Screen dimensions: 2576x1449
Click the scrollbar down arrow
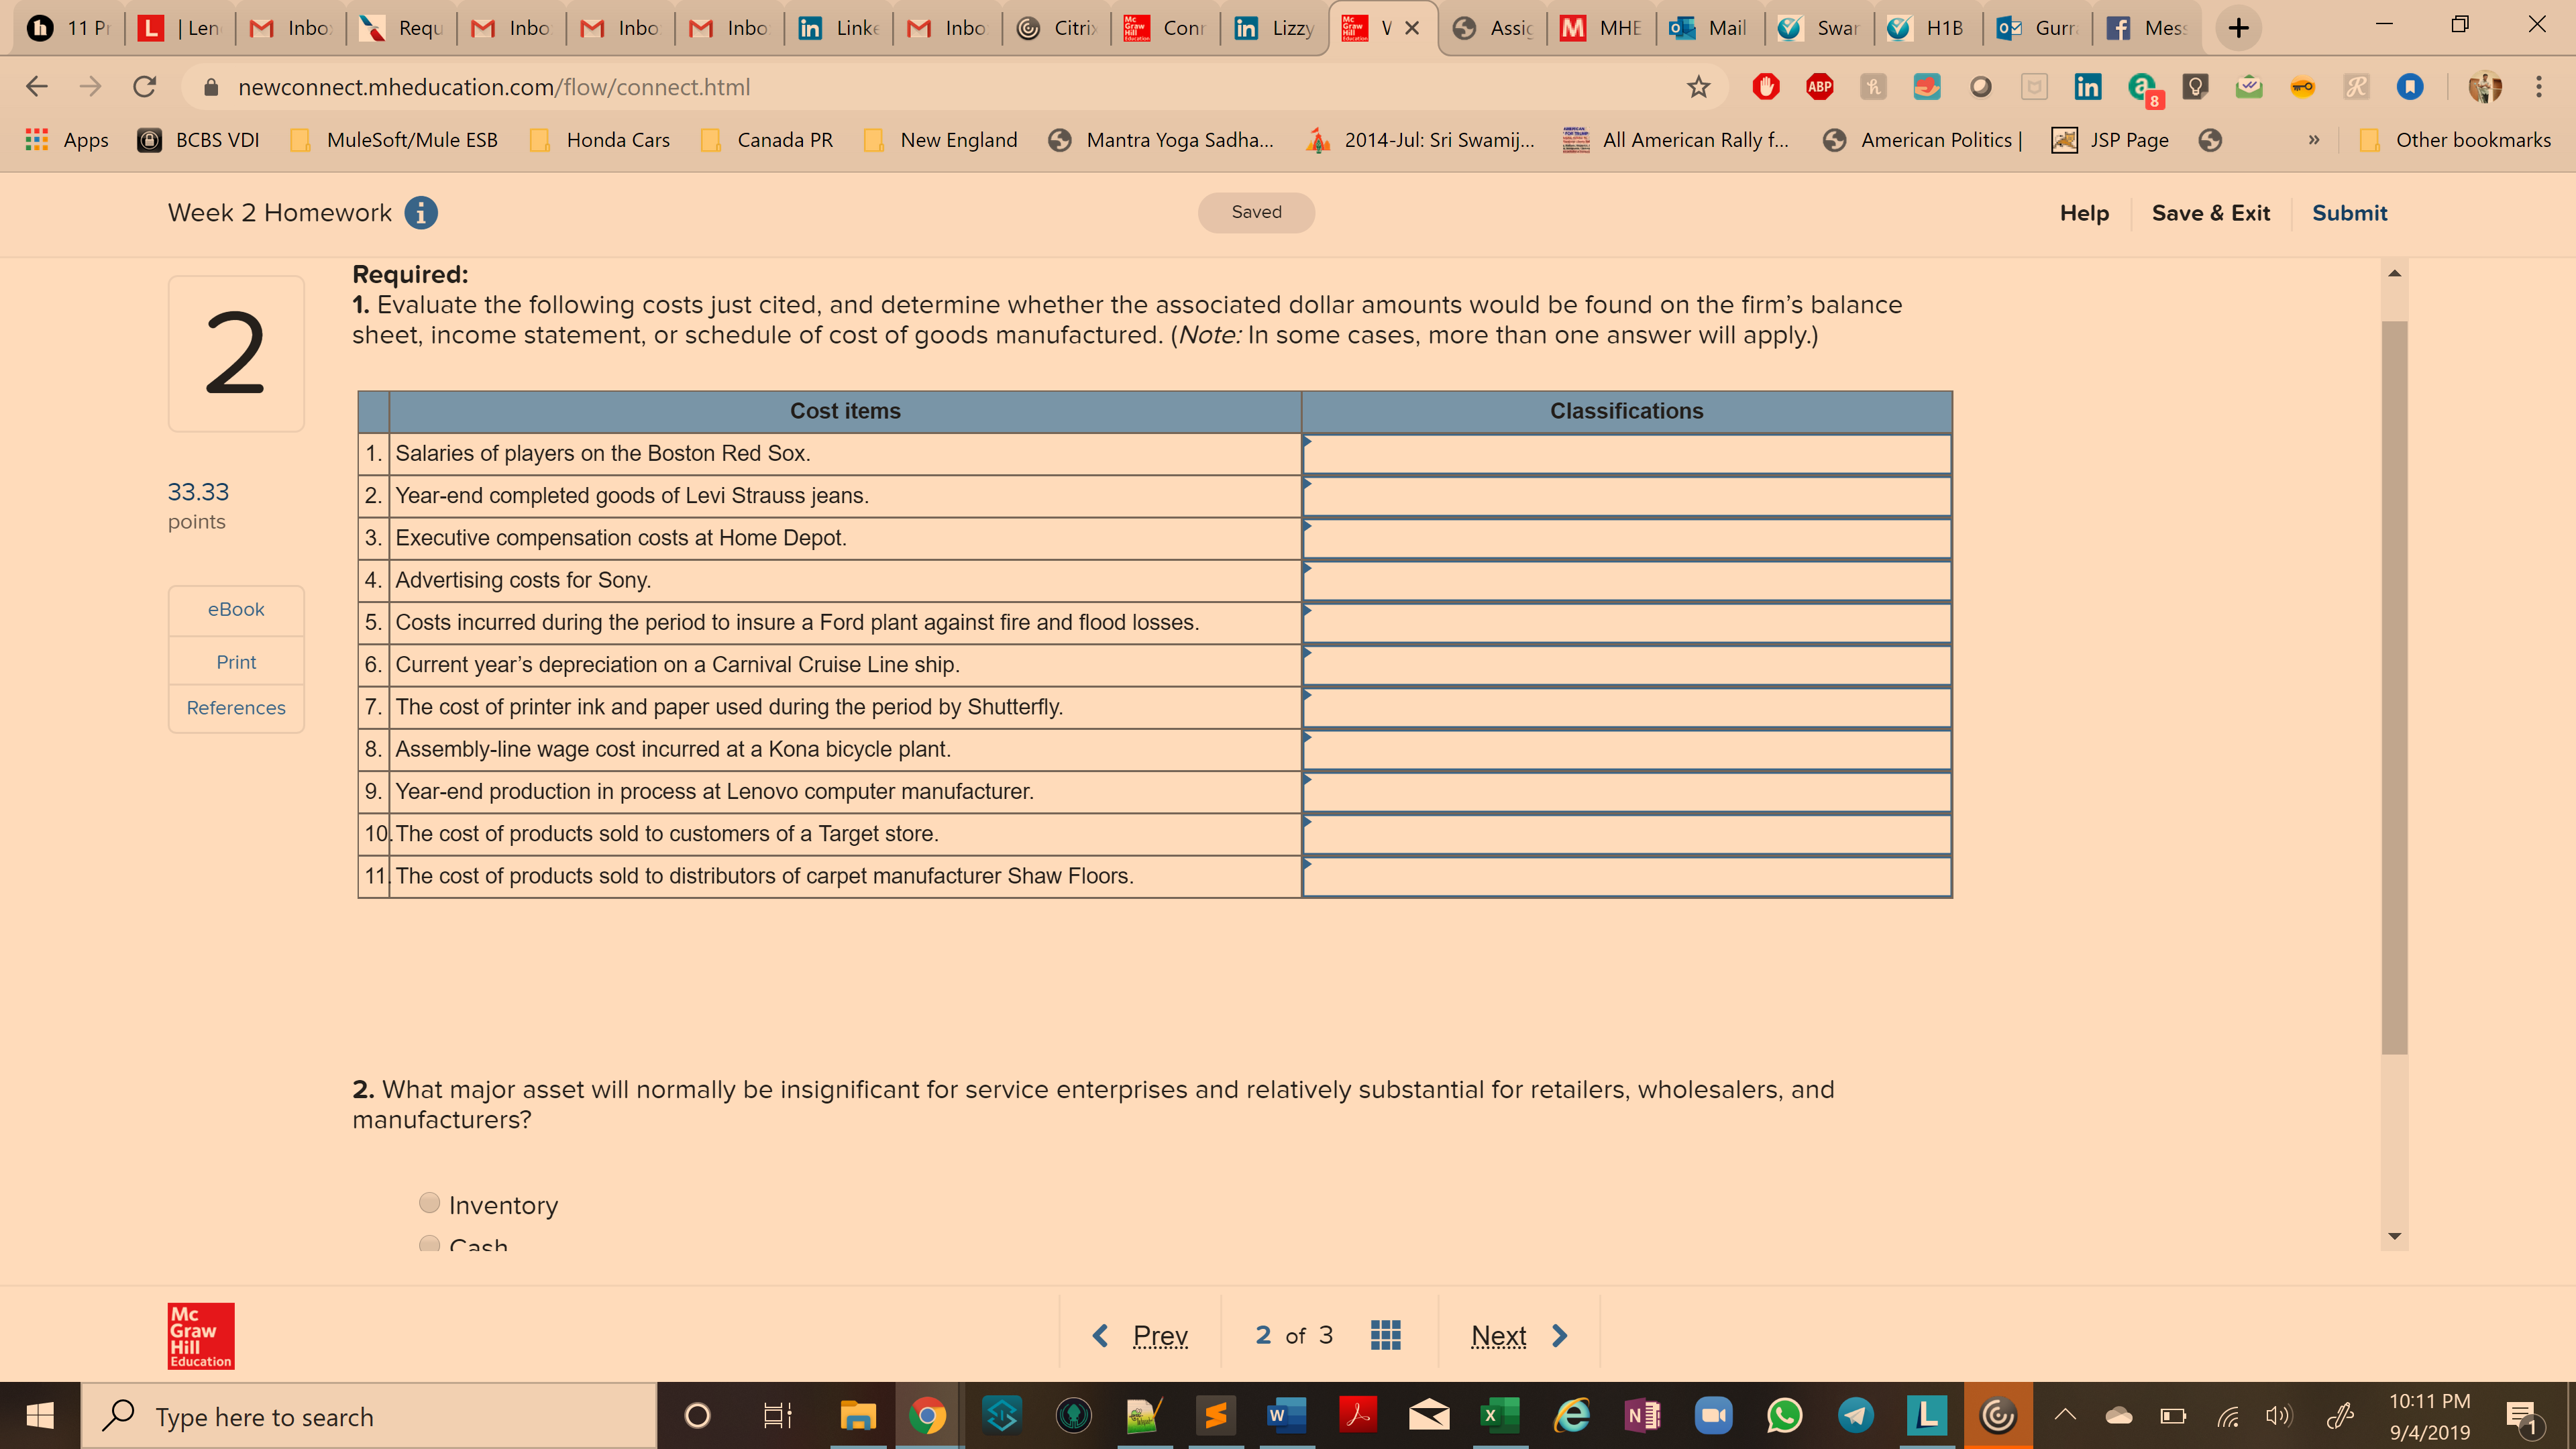(2394, 1236)
